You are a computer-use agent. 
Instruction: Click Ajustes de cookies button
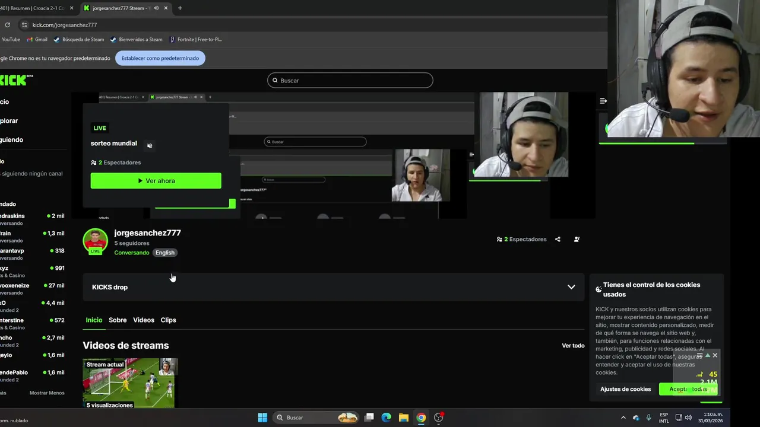point(625,389)
